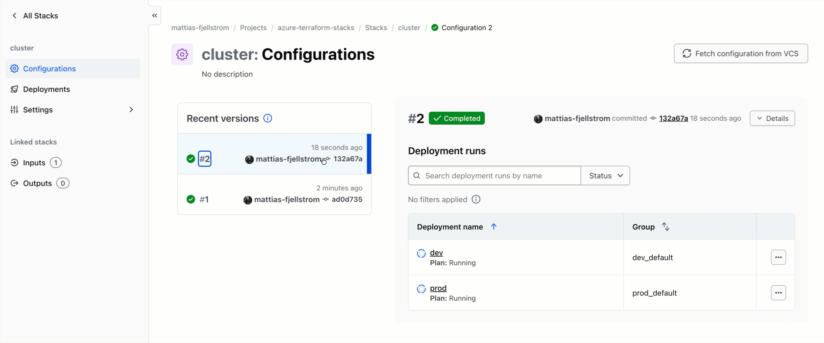
Task: Select configuration version #1 in Recent versions
Action: 205,199
